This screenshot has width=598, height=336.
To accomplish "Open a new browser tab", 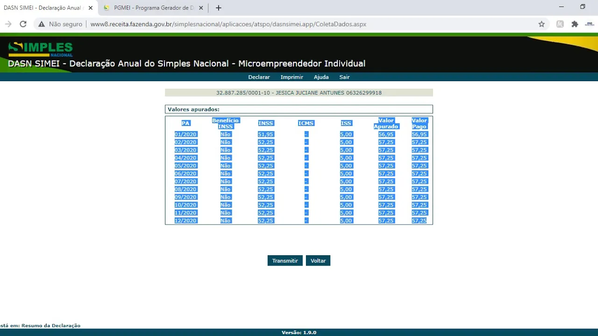I will pyautogui.click(x=218, y=8).
